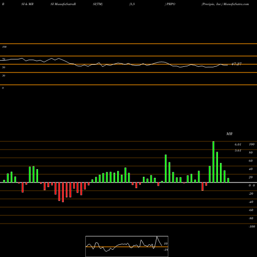Screen dimensions: 257x257
Task: Click the 80 label on the MR axis
Action: pyautogui.click(x=251, y=153)
